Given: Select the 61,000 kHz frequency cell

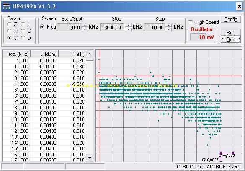Looking at the screenshot, I should (17, 96).
